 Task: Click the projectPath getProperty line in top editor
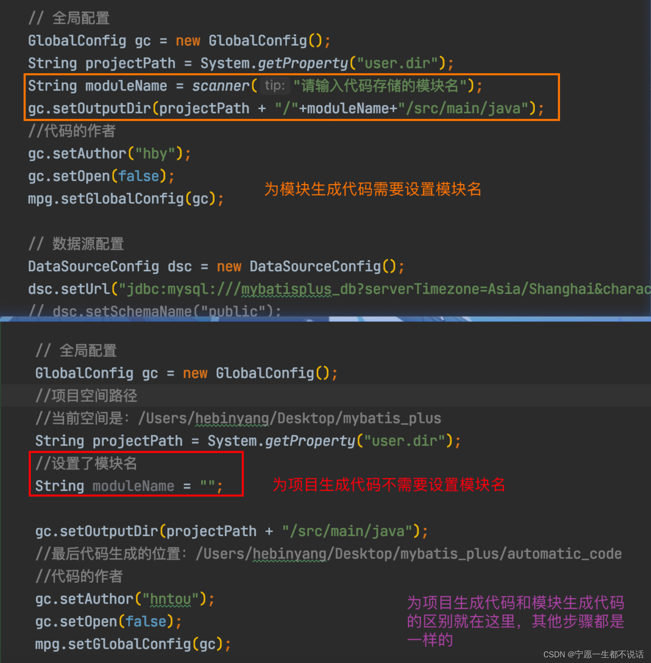pos(241,63)
